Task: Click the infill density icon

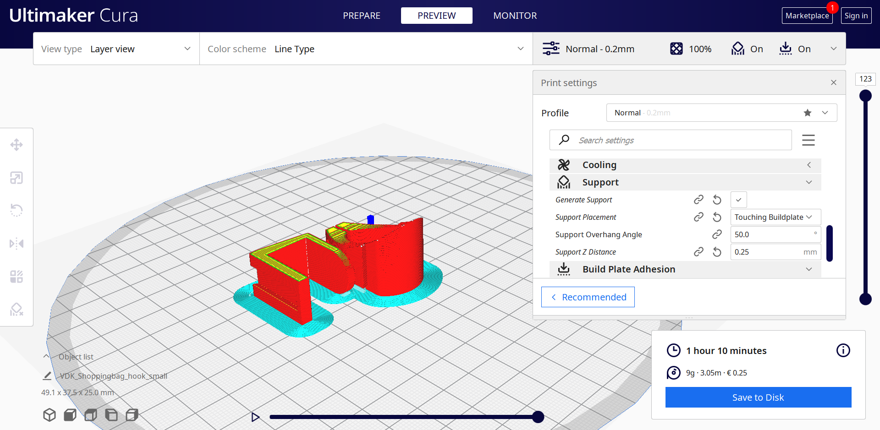Action: [x=676, y=49]
